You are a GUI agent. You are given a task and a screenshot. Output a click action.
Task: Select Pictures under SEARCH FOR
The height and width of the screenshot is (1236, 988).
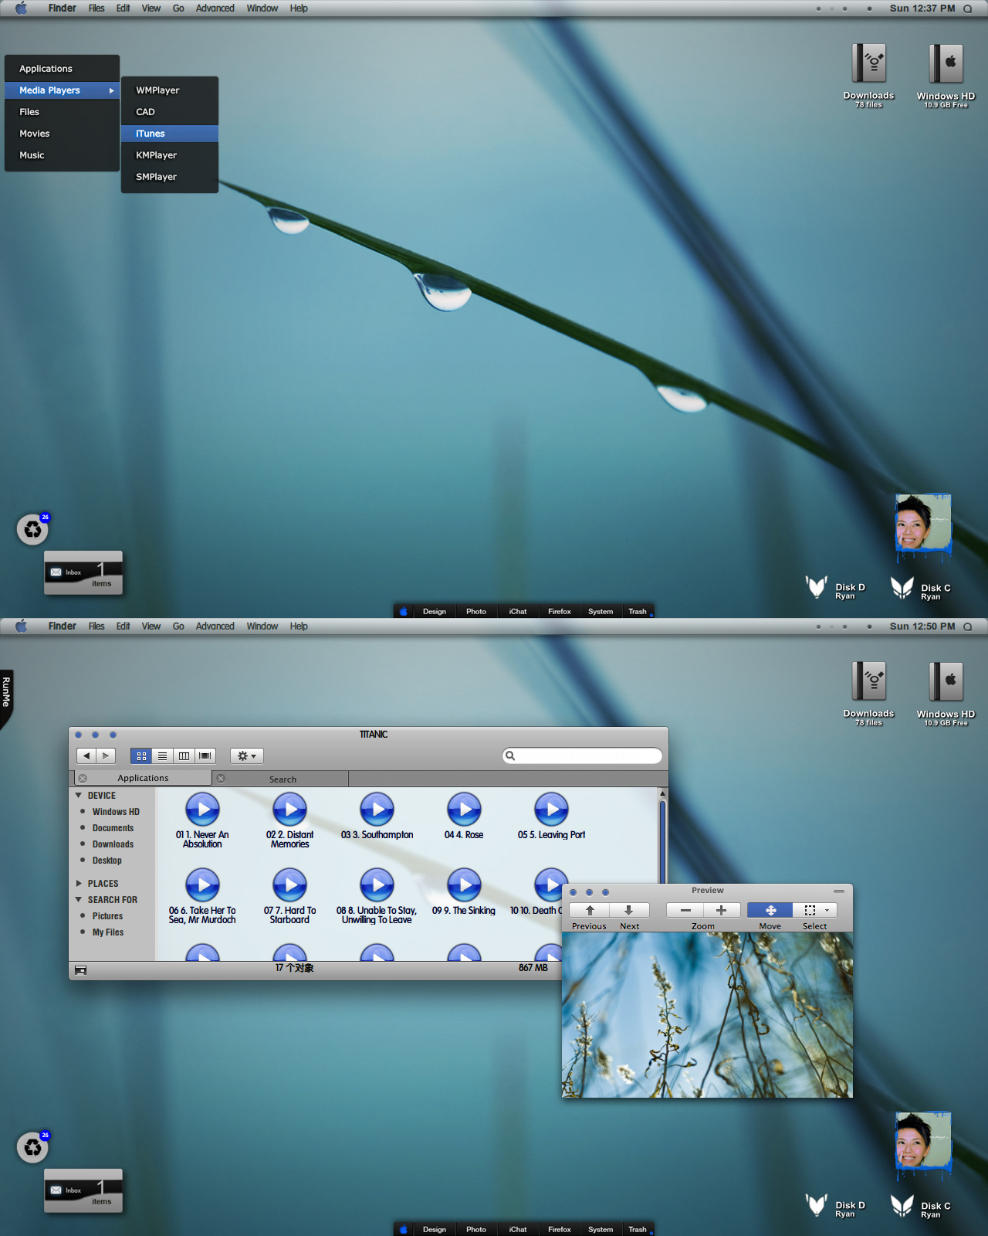click(107, 916)
